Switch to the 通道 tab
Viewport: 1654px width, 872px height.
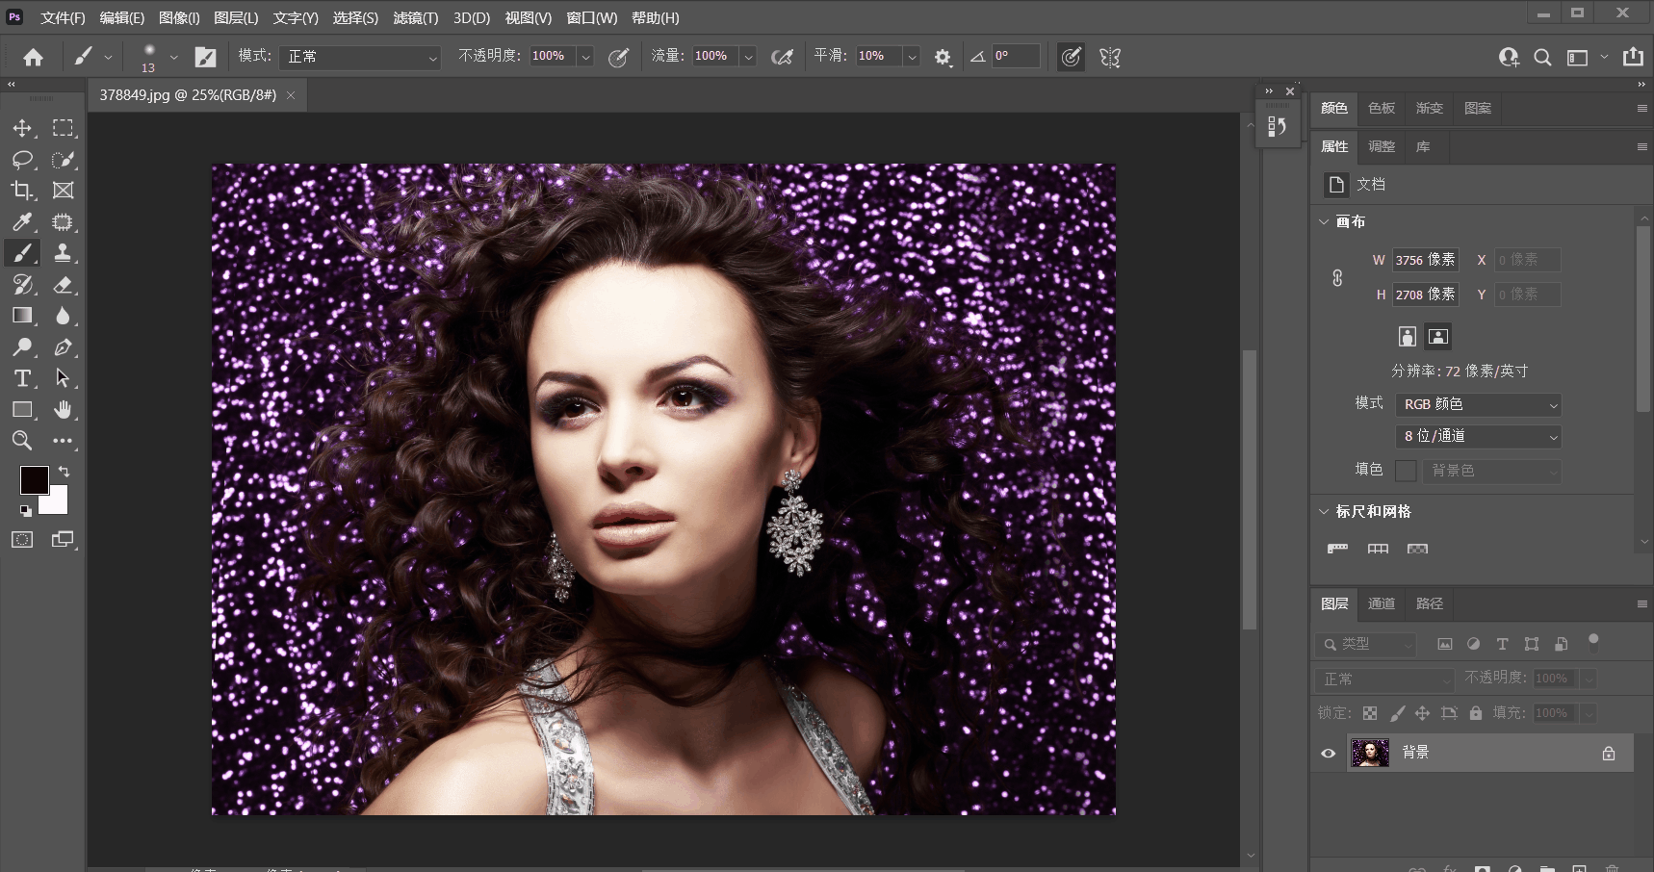1381,603
